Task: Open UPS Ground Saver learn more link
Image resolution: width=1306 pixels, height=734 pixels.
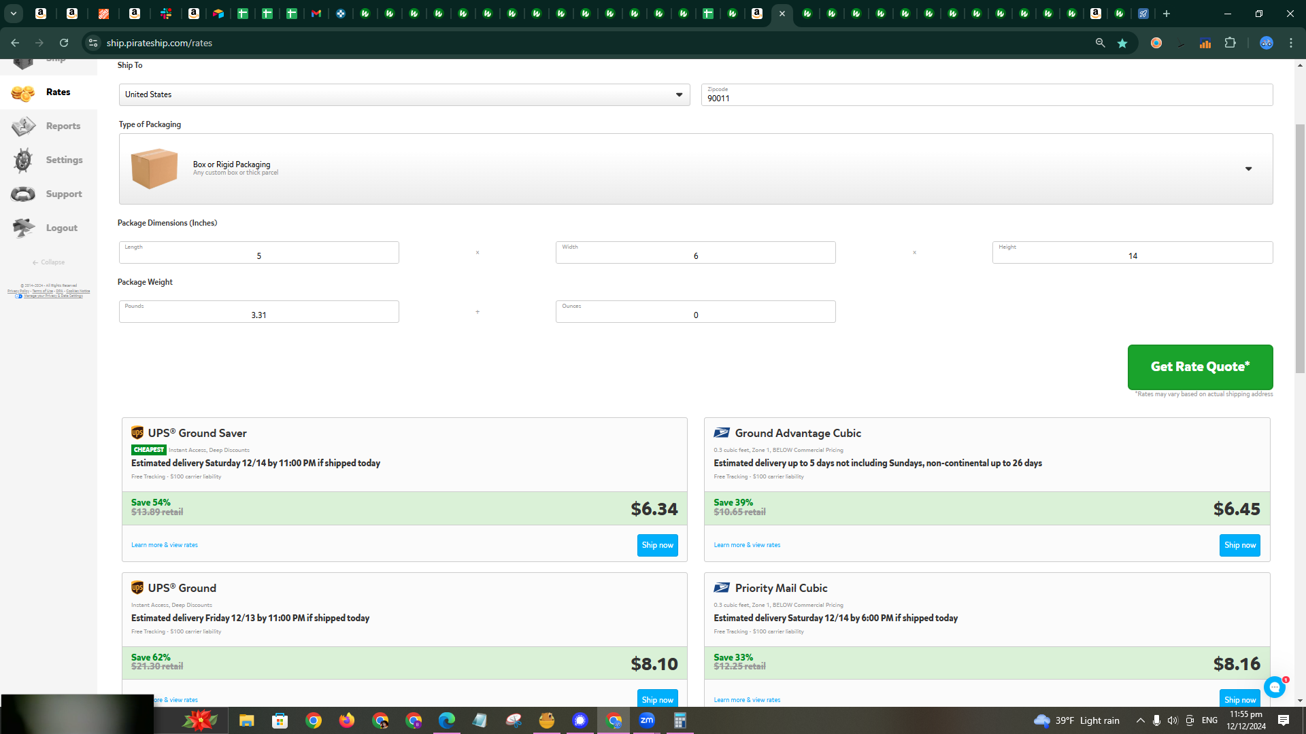Action: pyautogui.click(x=165, y=545)
